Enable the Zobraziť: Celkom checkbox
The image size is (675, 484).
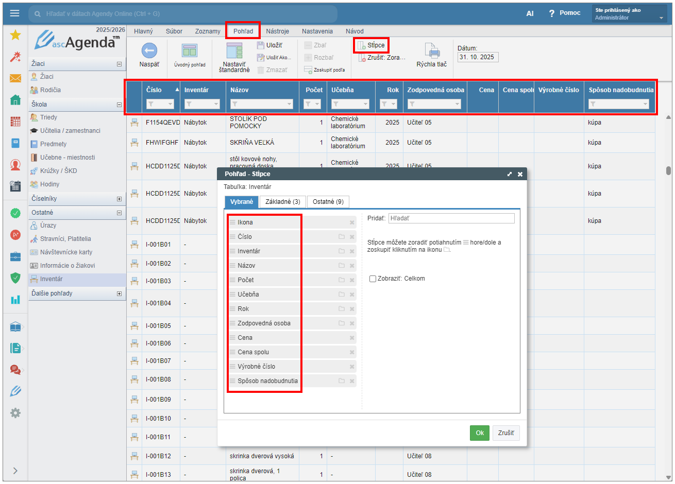[373, 279]
